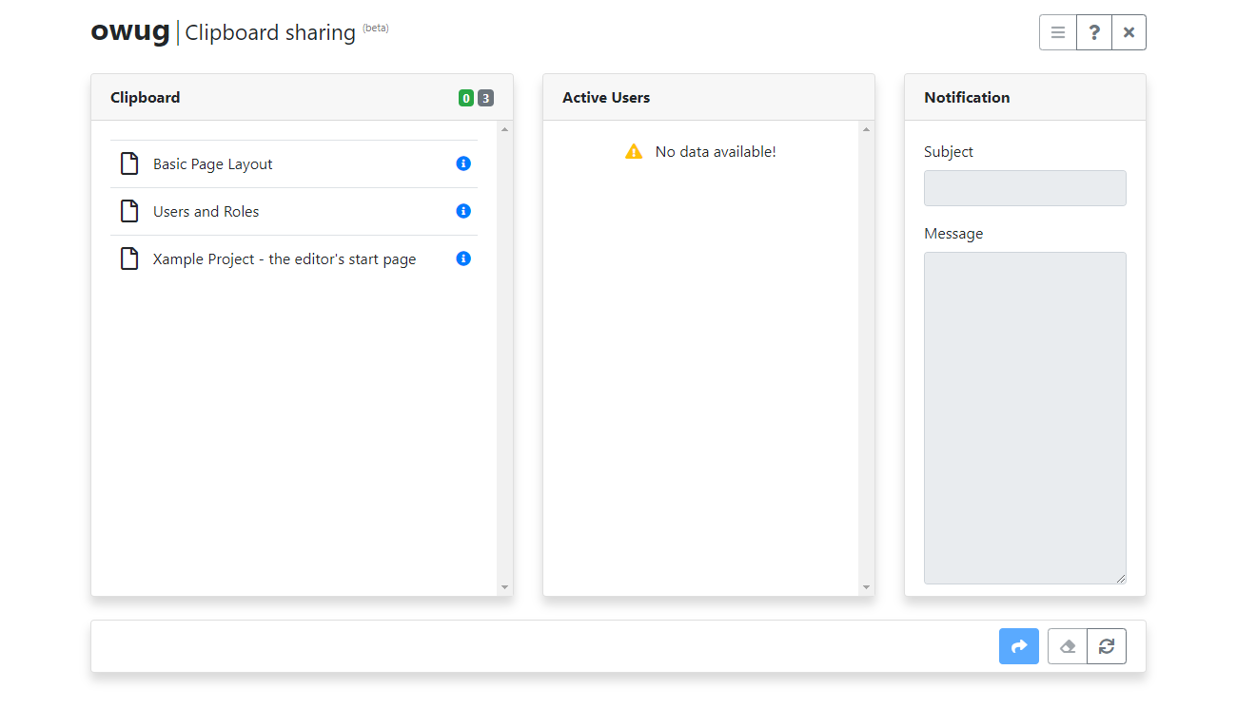Focus the Message text area

[x=1025, y=418]
